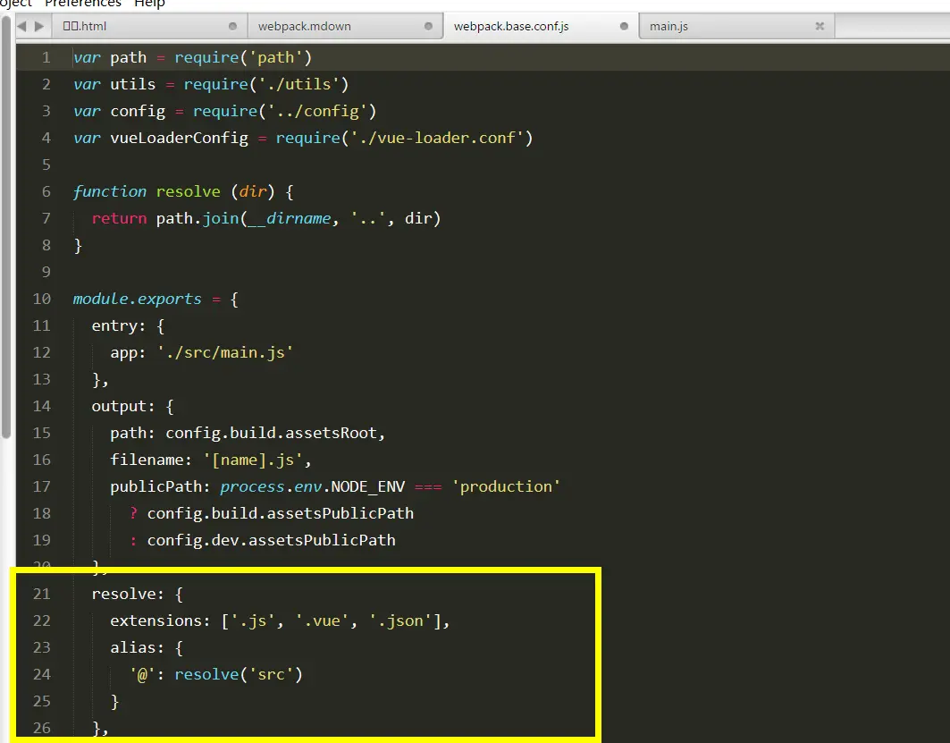This screenshot has width=950, height=743.
Task: Click the entry: key on line 11
Action: [x=119, y=325]
